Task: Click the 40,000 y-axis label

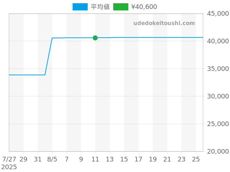Action: click(x=217, y=41)
